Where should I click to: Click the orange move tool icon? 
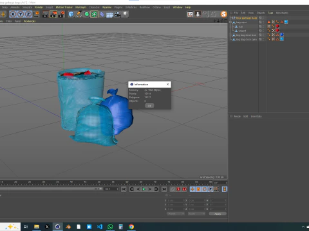(x=3, y=14)
